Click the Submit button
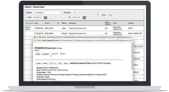 [x=104, y=15]
